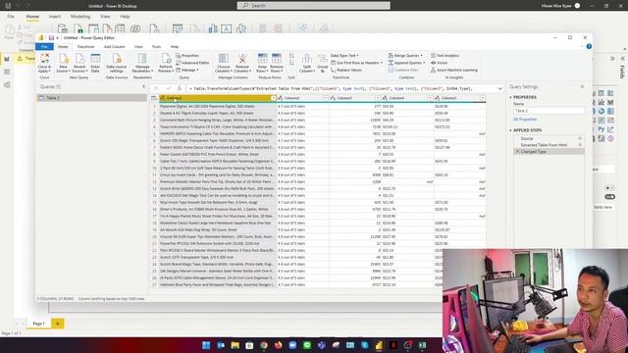The height and width of the screenshot is (353, 628).
Task: Click Text Analytics in AI Insights
Action: (x=445, y=56)
